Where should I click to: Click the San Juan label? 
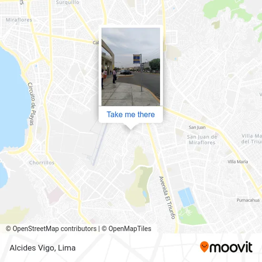click(197, 128)
